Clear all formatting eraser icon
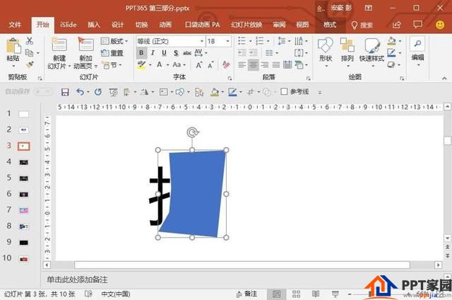The height and width of the screenshot is (300, 452). point(226,64)
